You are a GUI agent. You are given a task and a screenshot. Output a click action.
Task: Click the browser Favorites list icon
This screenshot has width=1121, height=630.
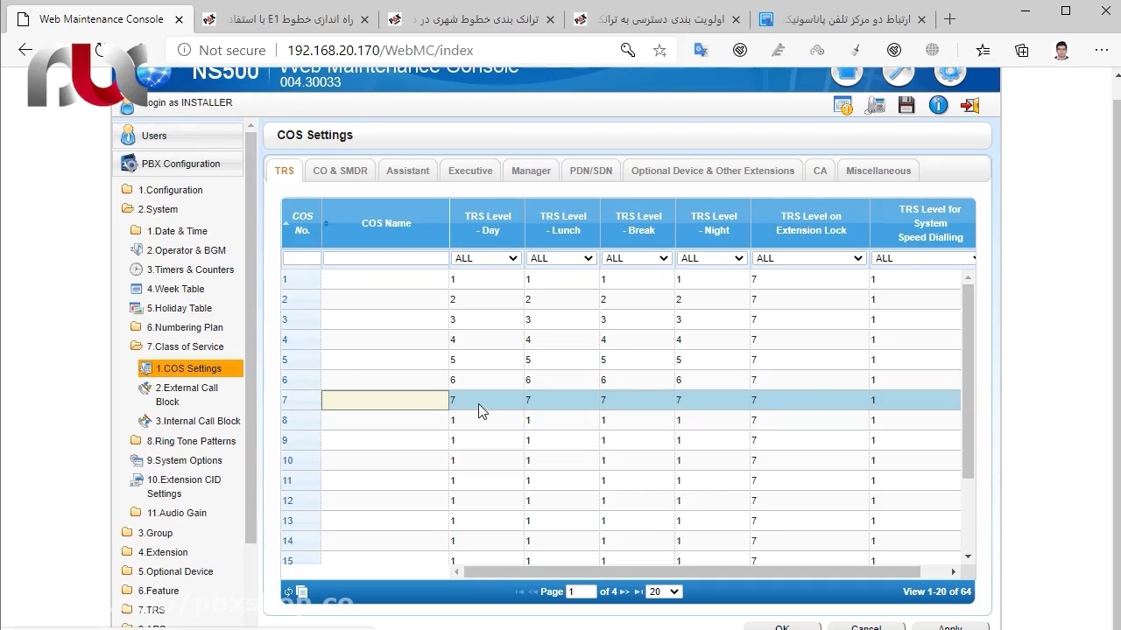click(983, 51)
